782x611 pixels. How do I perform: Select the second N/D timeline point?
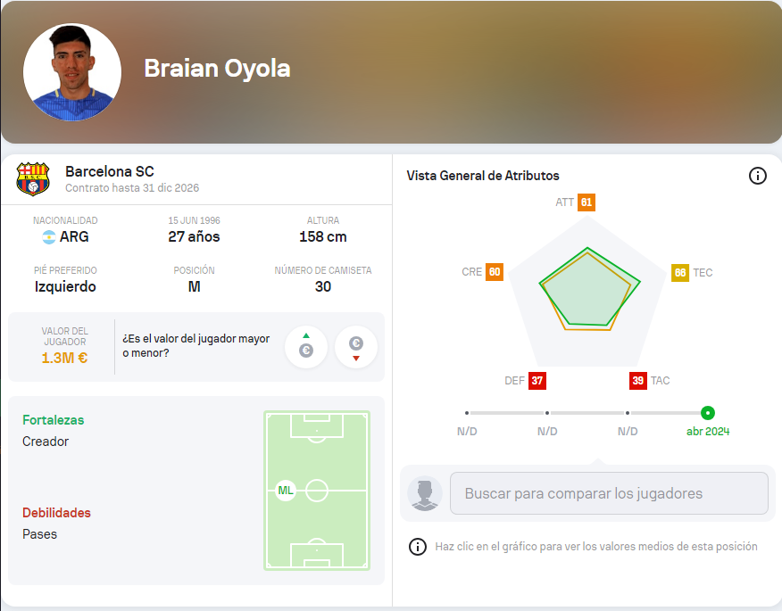point(547,413)
